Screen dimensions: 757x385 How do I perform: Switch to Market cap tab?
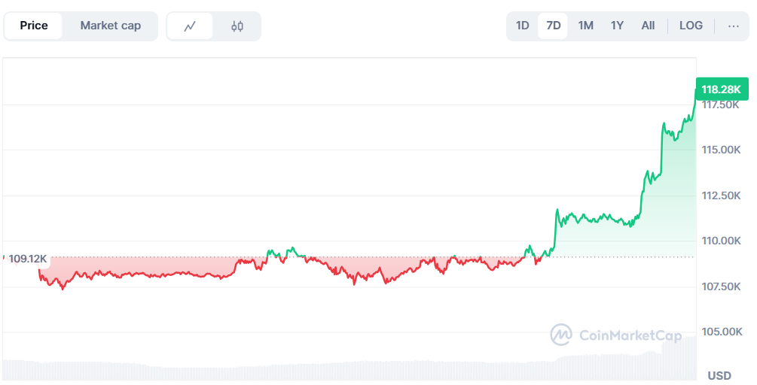pyautogui.click(x=110, y=26)
